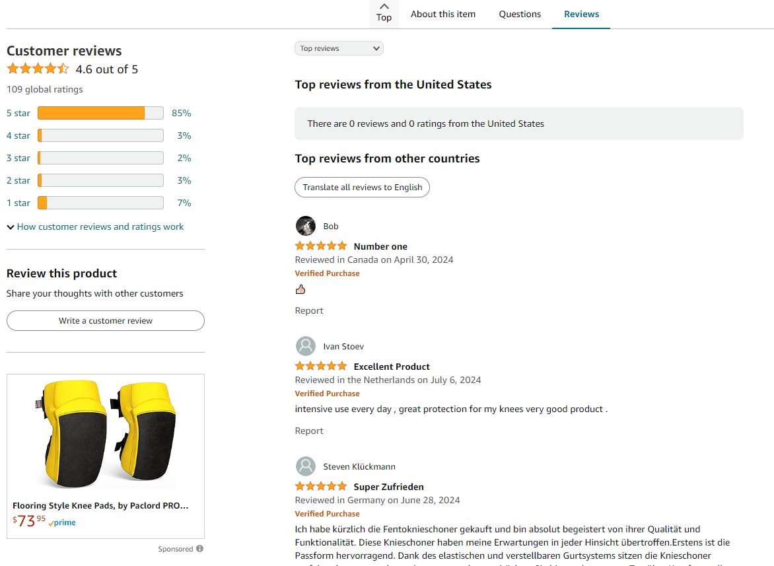Expand How customer reviews and ratings work
The width and height of the screenshot is (774, 566).
pos(95,227)
